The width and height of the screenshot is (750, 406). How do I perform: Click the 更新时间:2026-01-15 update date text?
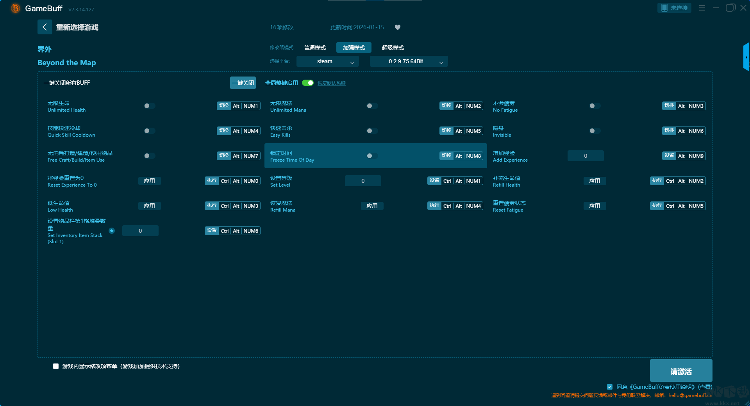pyautogui.click(x=357, y=27)
